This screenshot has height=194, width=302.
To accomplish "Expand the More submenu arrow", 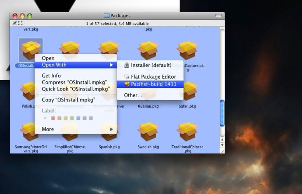I will coord(111,129).
